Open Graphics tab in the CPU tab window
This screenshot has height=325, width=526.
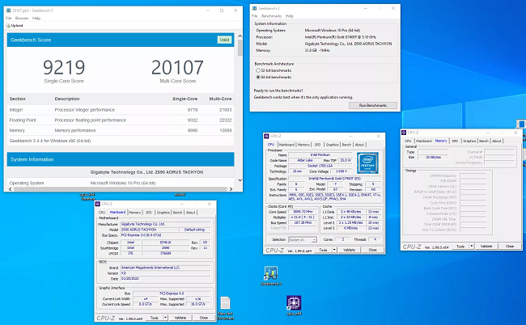pos(332,145)
